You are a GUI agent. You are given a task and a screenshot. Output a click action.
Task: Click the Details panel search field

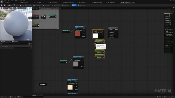(14, 44)
